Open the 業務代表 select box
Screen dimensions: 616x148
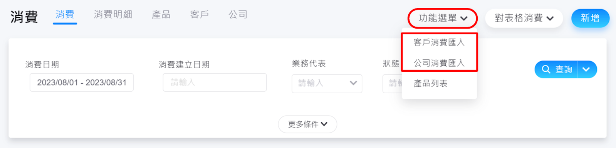[x=327, y=83]
